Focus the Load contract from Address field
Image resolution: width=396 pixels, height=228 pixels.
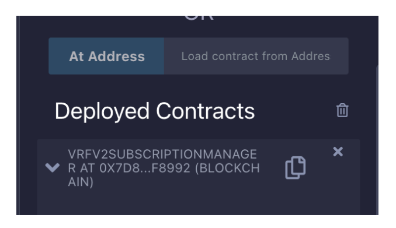(x=256, y=56)
